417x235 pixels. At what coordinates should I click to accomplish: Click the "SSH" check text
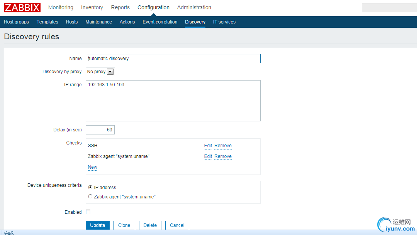[93, 146]
